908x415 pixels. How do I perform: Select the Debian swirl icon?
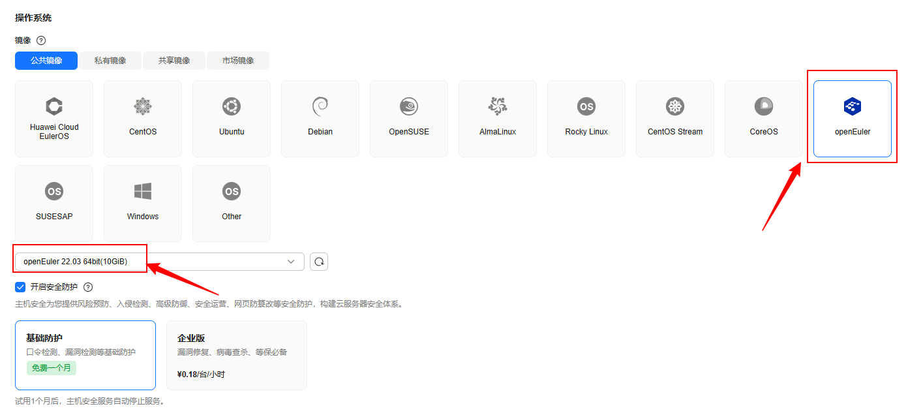coord(320,106)
